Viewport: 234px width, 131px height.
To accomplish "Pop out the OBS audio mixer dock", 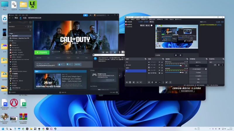I will [187, 59].
